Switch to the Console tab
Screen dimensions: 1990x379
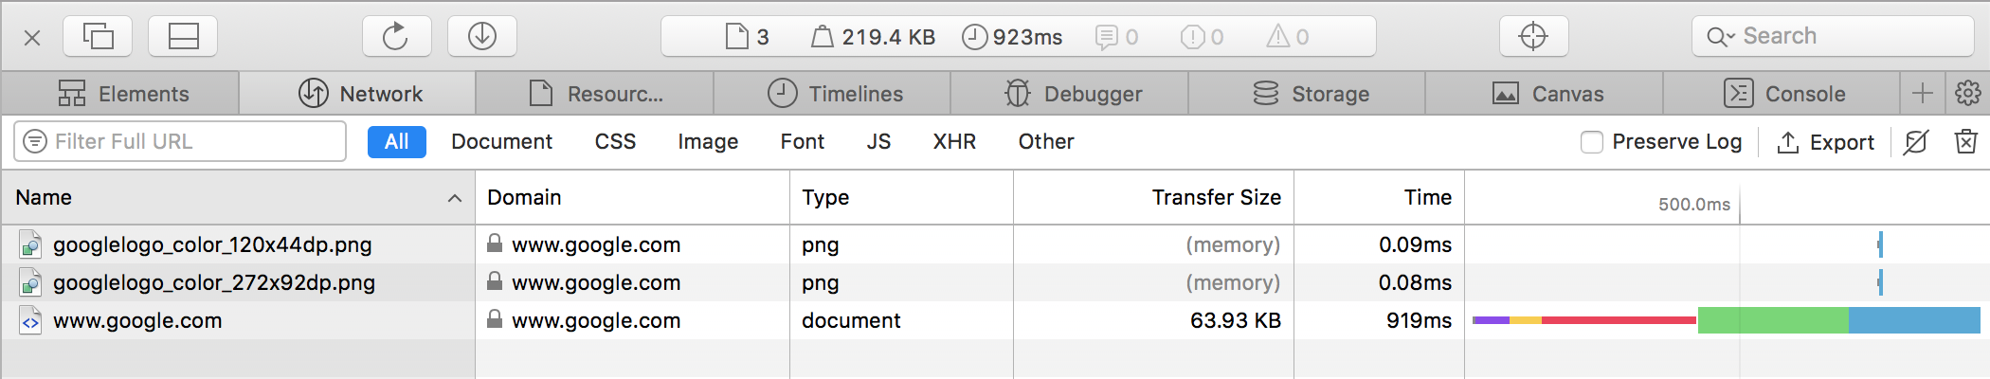pos(1782,94)
